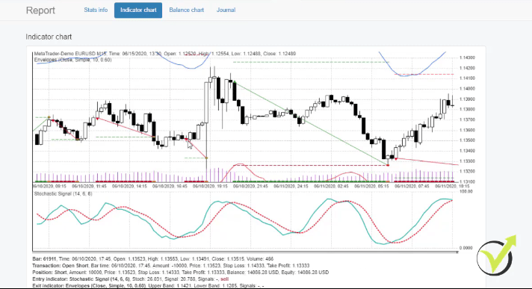Click the 'Entry indicator: Stochastic Signal' info line
The image size is (532, 289).
point(131,279)
